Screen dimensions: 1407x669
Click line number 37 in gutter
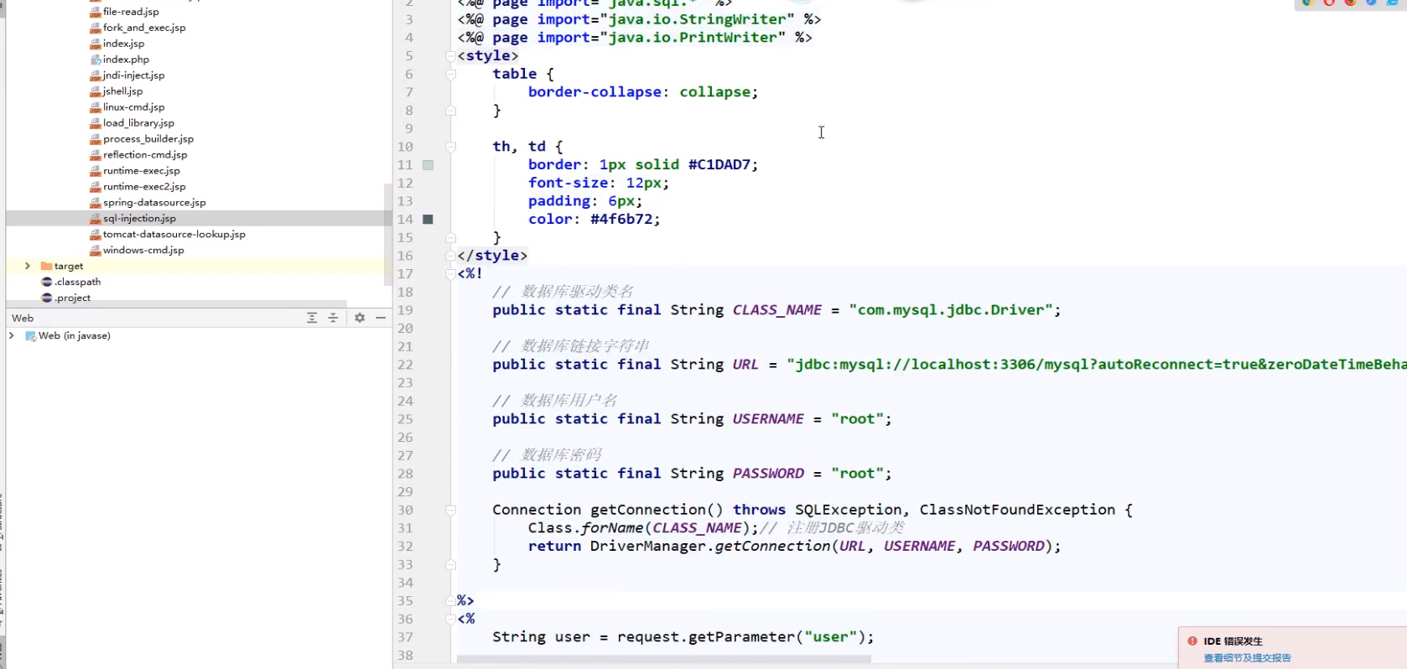pos(405,637)
